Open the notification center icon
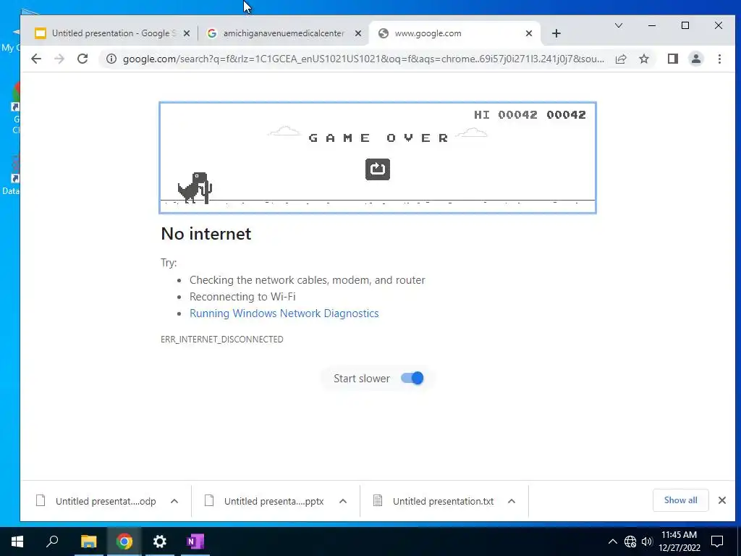741x556 pixels. [x=717, y=542]
